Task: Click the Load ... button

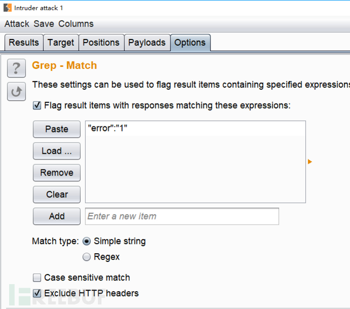Action: [x=57, y=151]
